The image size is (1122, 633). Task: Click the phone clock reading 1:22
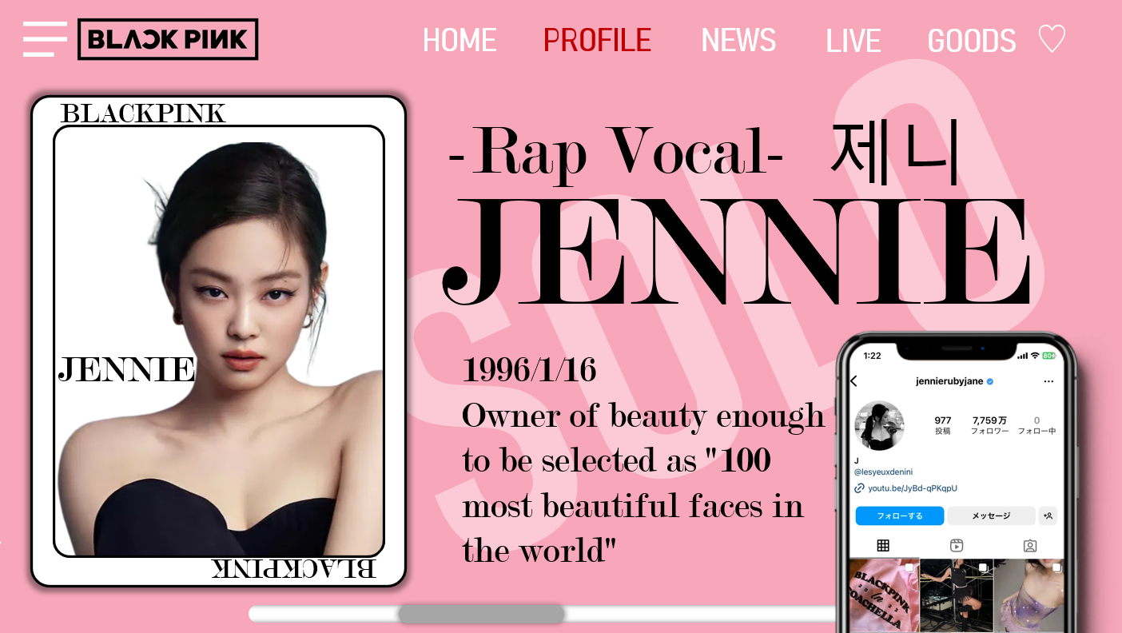click(873, 356)
